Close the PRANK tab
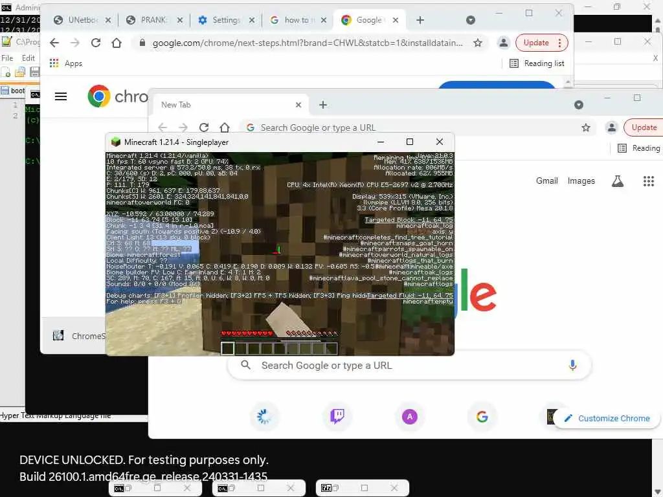Viewport: 663px width, 497px height. 180,20
